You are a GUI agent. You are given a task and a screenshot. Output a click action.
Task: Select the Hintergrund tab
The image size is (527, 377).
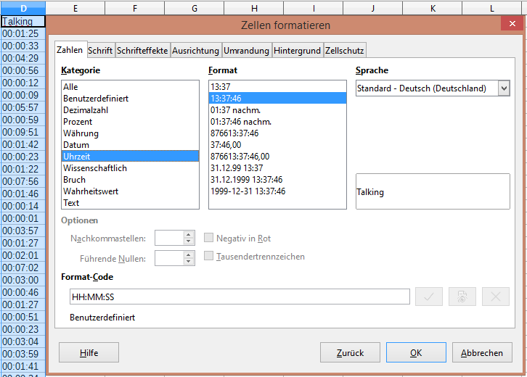pos(297,51)
